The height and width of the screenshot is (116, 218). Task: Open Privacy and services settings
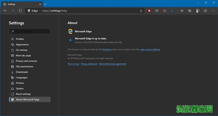tap(26, 61)
